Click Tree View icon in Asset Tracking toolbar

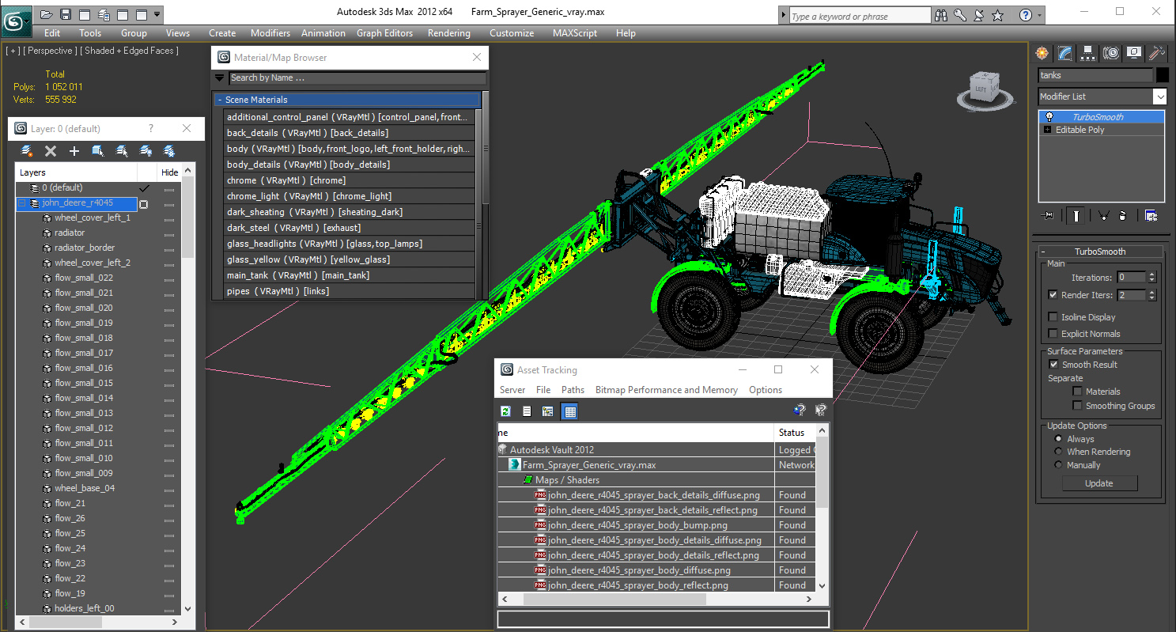coord(547,411)
